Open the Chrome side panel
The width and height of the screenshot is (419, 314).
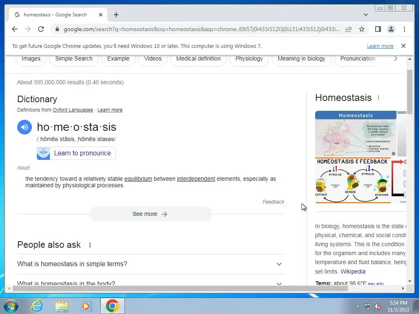[378, 29]
